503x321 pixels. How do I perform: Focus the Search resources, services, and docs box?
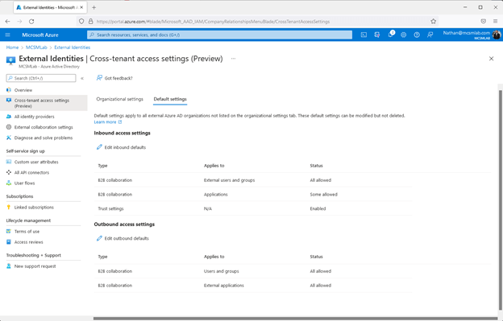(x=219, y=35)
